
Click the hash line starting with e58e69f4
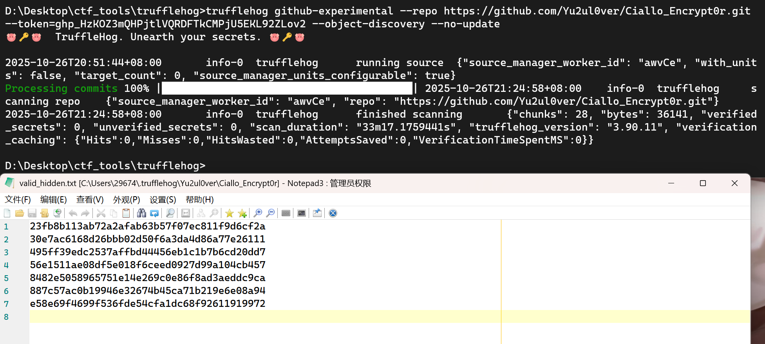tap(148, 304)
